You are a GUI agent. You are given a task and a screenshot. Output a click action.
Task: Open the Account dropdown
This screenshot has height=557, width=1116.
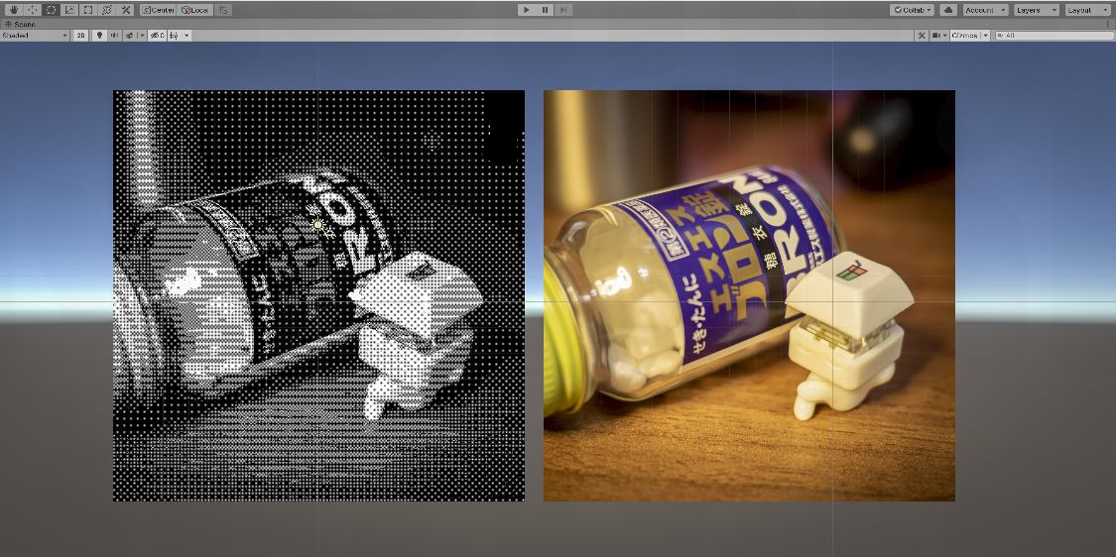985,10
